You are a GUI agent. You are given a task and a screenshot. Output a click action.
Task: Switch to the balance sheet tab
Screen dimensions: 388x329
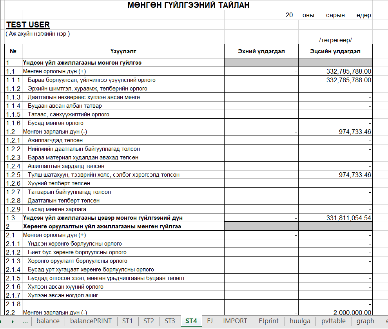pyautogui.click(x=48, y=321)
